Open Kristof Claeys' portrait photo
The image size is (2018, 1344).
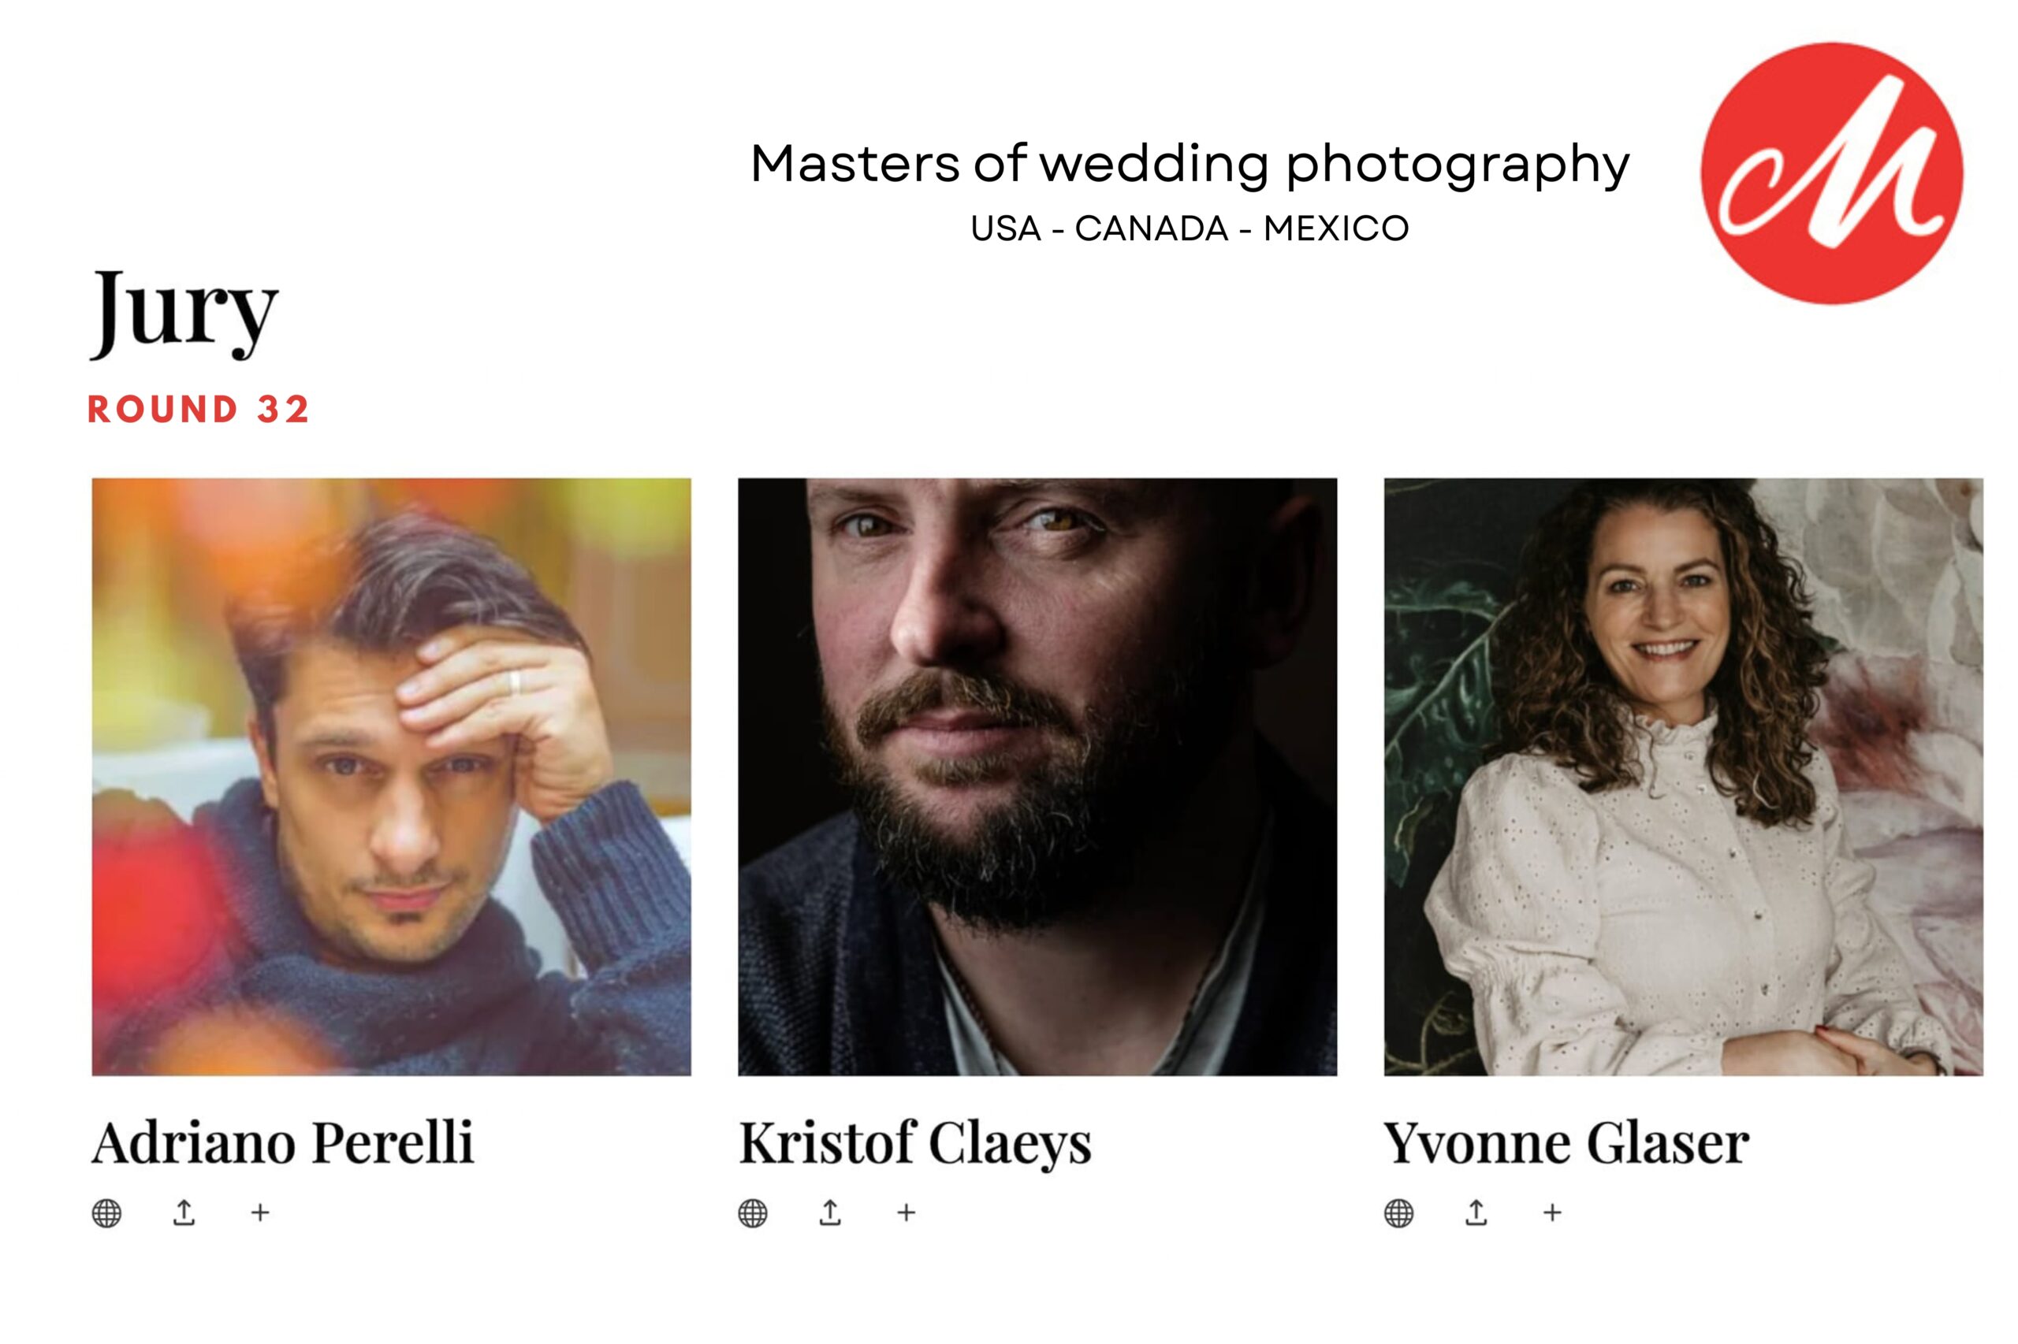[x=1037, y=777]
